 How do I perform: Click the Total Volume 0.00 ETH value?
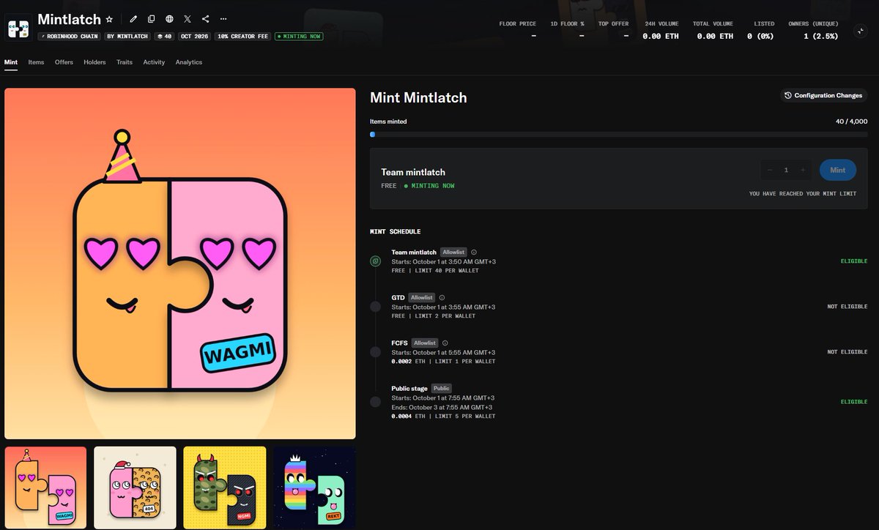tap(716, 36)
